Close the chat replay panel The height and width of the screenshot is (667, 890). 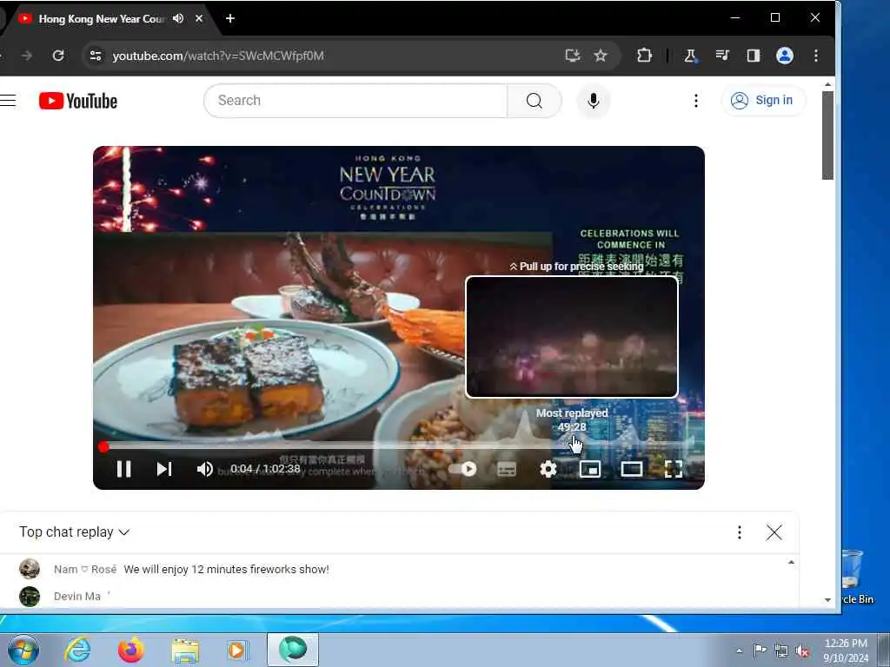coord(774,532)
